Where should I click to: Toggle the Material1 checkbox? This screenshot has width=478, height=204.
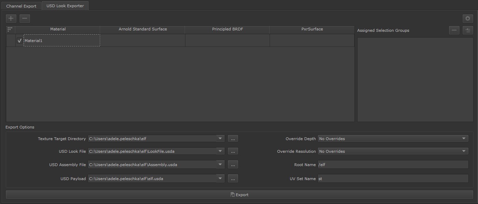20,41
